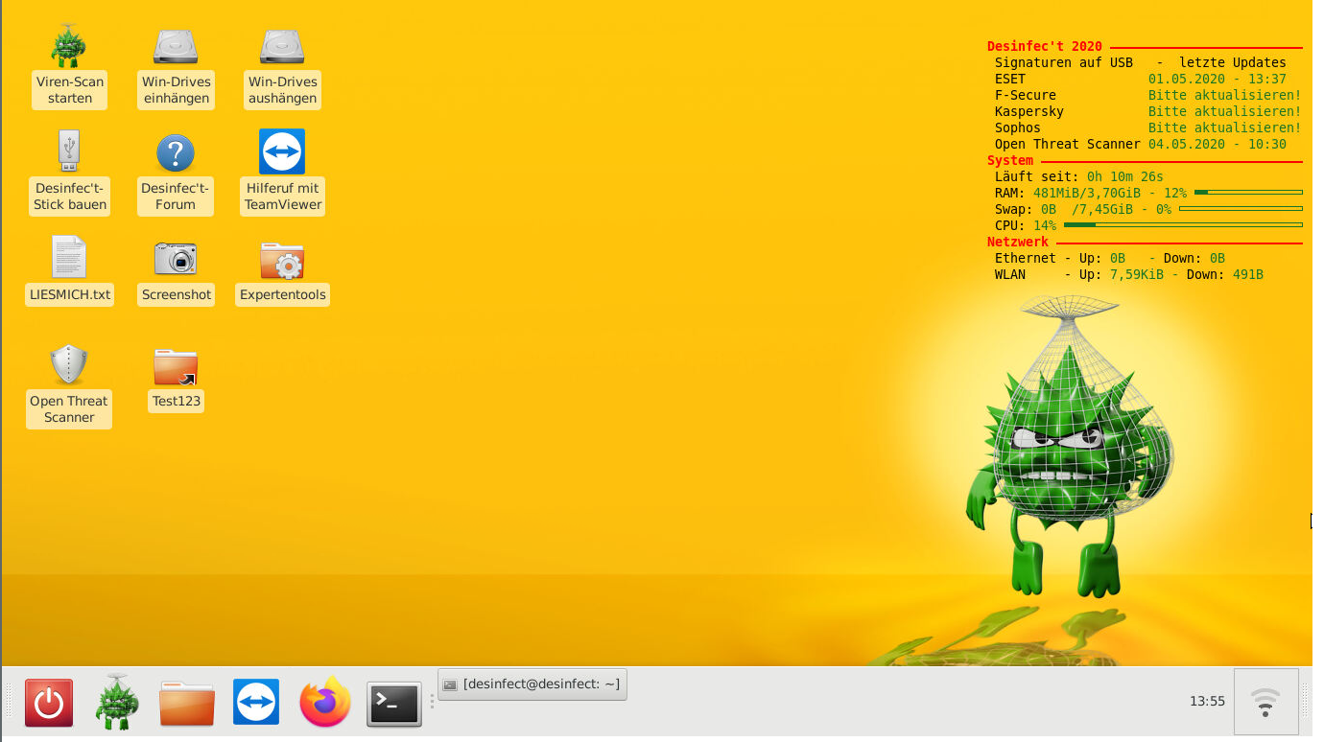1324x742 pixels.
Task: Click "Bitte aktualisieren!" next to Kaspersky
Action: click(1225, 111)
